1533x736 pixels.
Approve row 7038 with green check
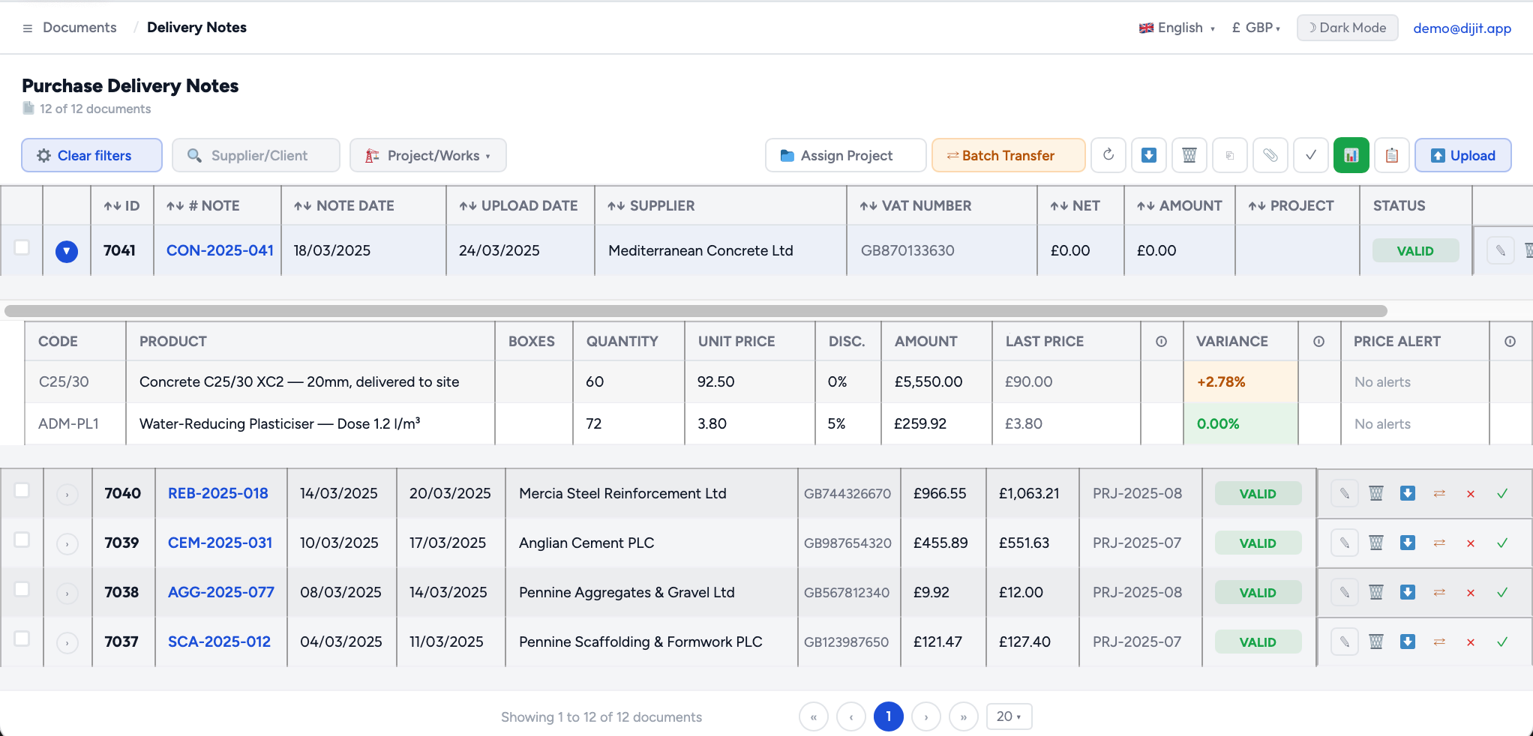(x=1502, y=592)
